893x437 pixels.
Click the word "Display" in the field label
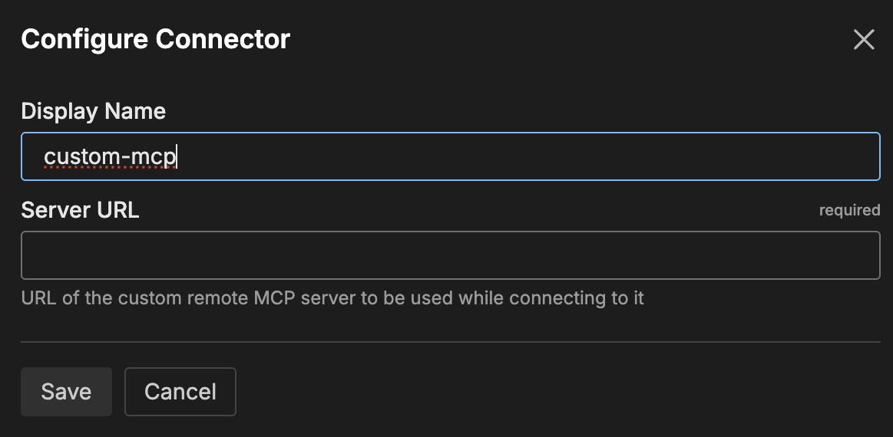[x=59, y=111]
